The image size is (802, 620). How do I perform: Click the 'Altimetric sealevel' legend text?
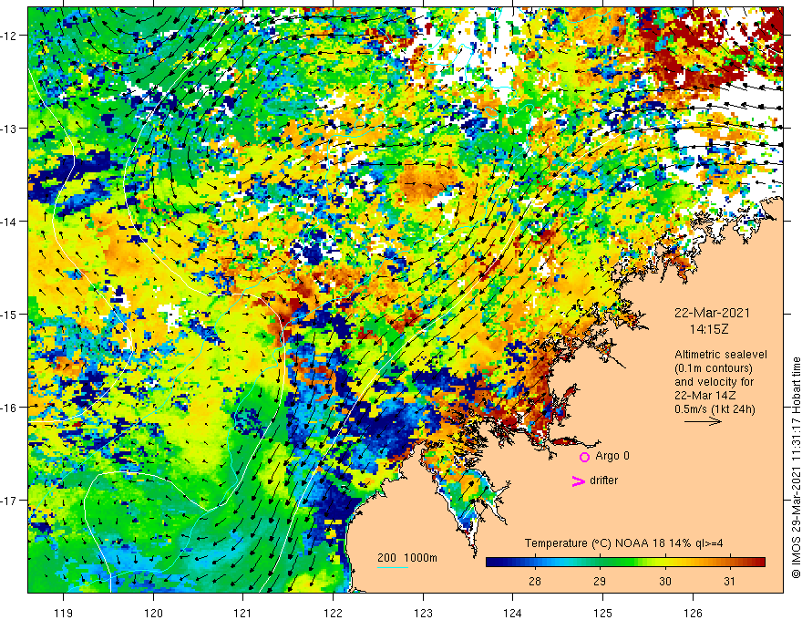(721, 355)
